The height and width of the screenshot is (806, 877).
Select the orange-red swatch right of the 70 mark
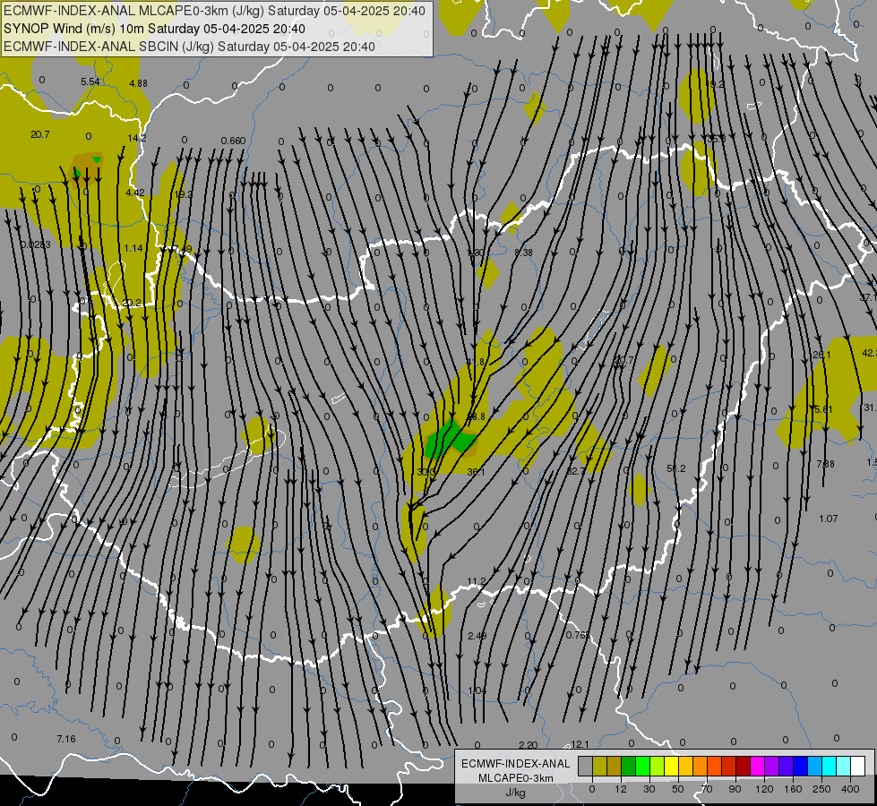(x=715, y=766)
